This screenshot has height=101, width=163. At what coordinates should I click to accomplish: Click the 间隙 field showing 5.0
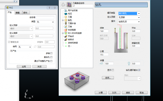coord(104,31)
